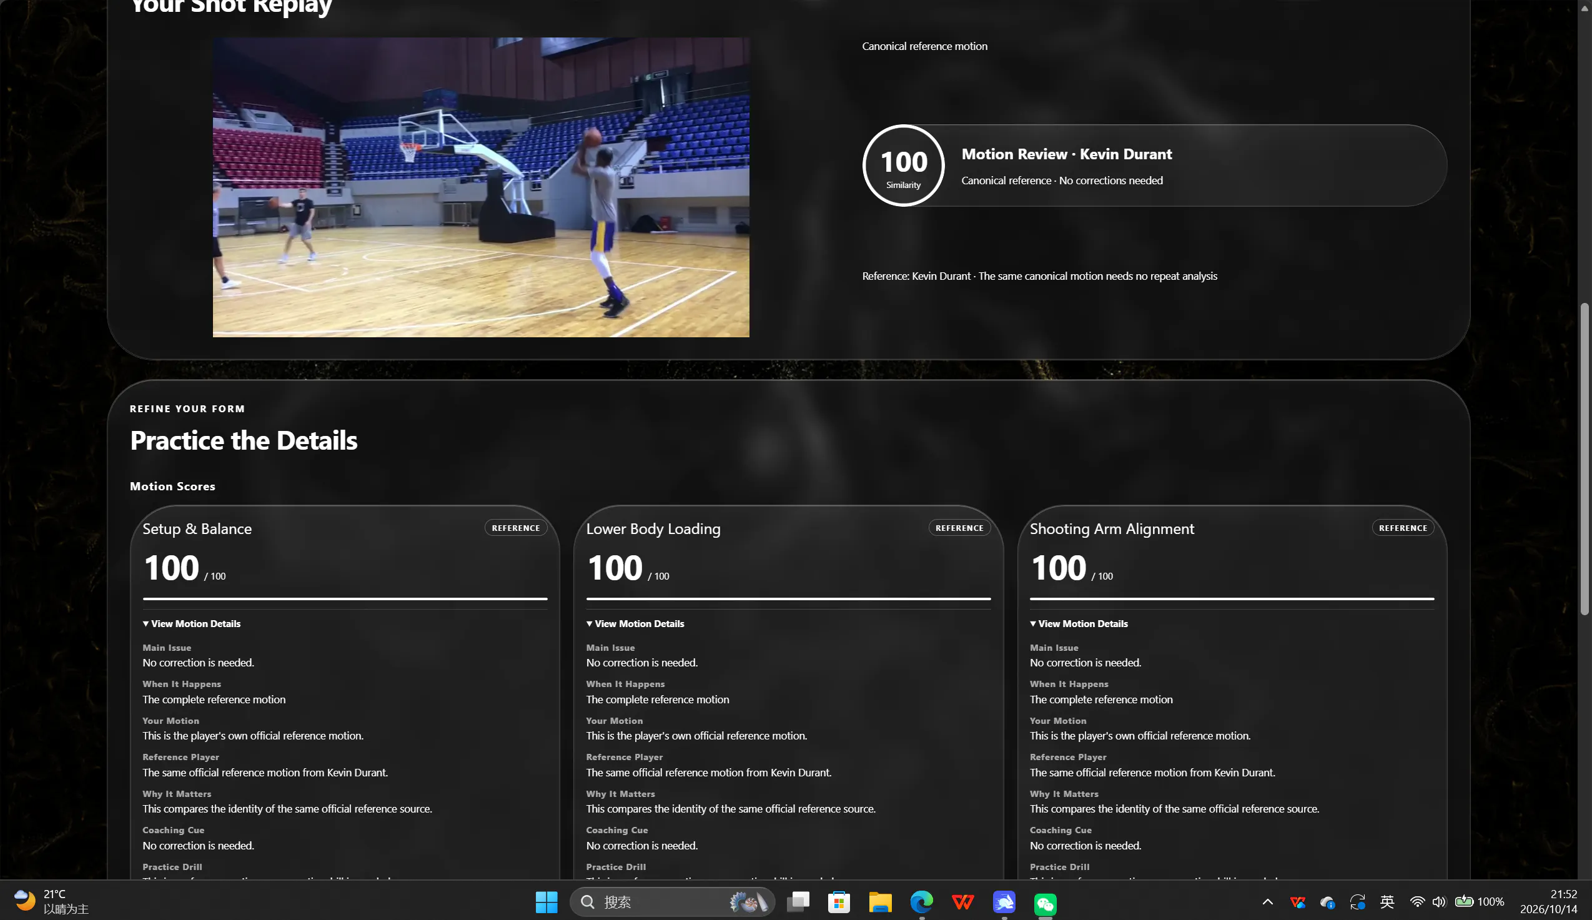
Task: Click 'Practice the Details' heading
Action: tap(244, 440)
